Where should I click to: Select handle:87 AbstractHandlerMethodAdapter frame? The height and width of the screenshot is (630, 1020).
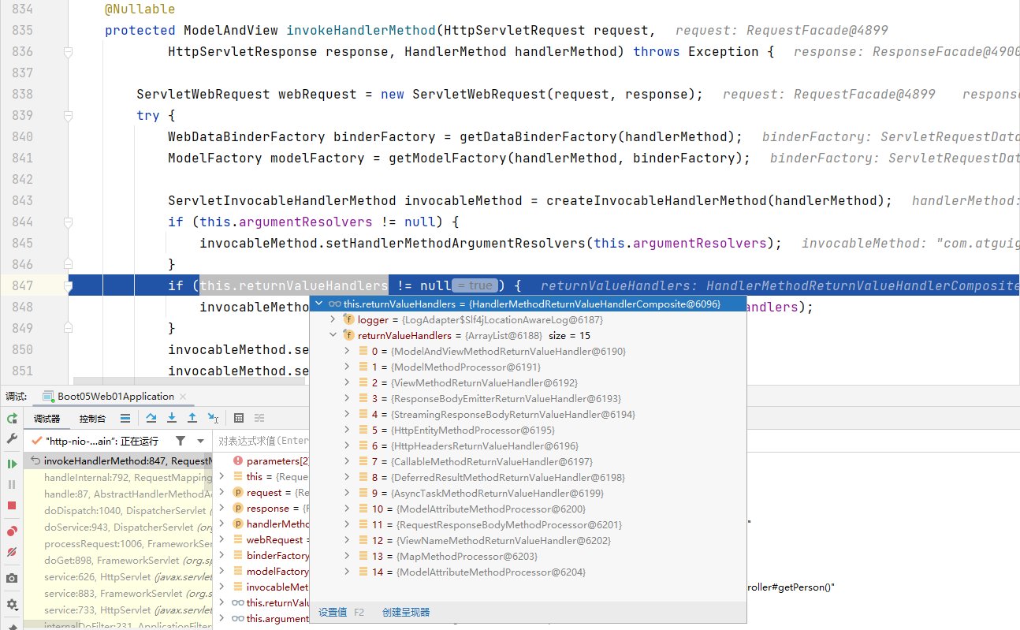118,494
